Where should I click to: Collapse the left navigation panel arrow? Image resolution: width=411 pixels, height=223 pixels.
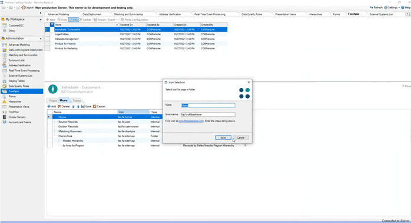click(x=41, y=13)
